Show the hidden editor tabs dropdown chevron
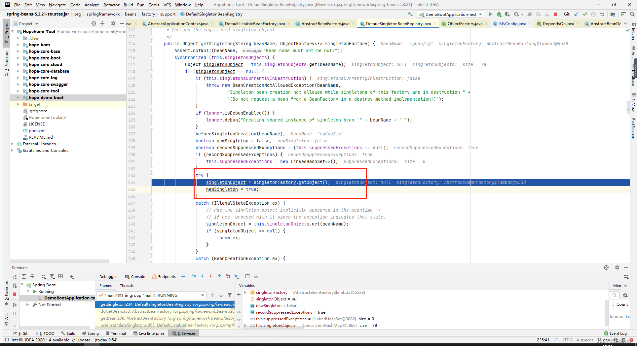The image size is (637, 346). click(x=625, y=23)
